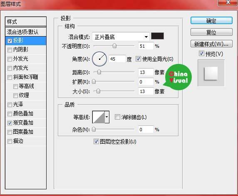Select the 内阴影 label in list

21,50
